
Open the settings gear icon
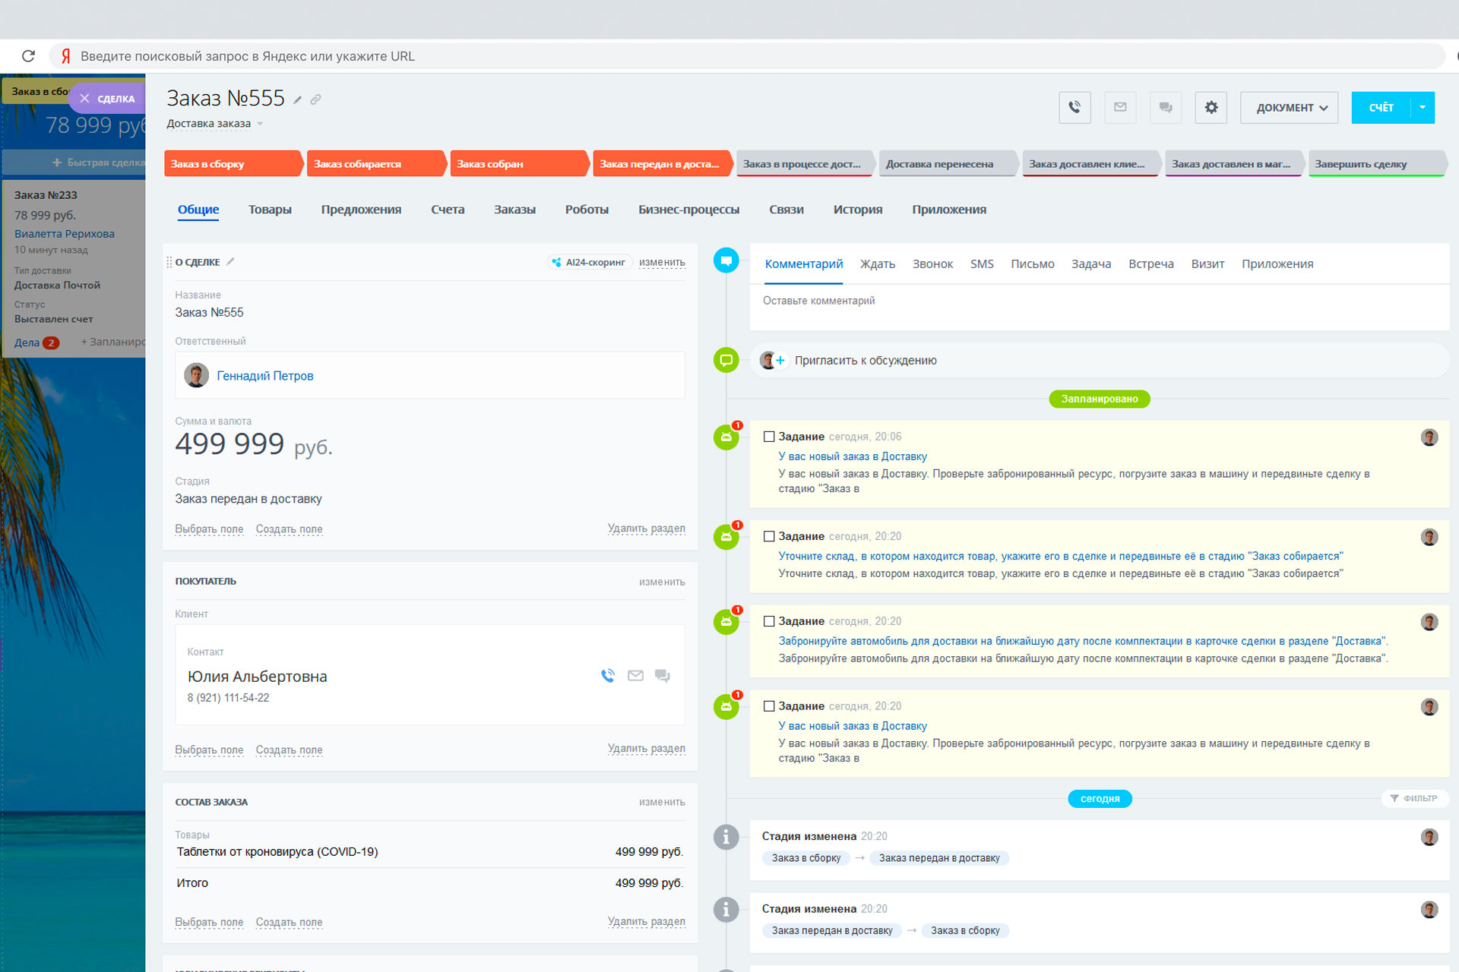point(1211,108)
